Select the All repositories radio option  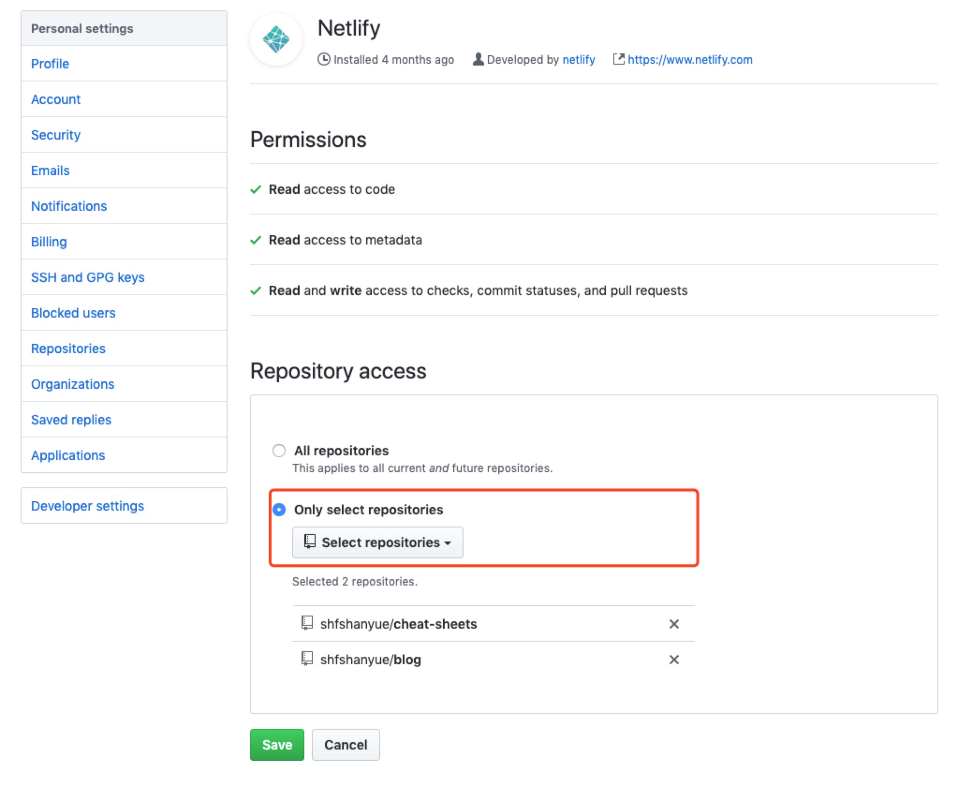tap(279, 451)
